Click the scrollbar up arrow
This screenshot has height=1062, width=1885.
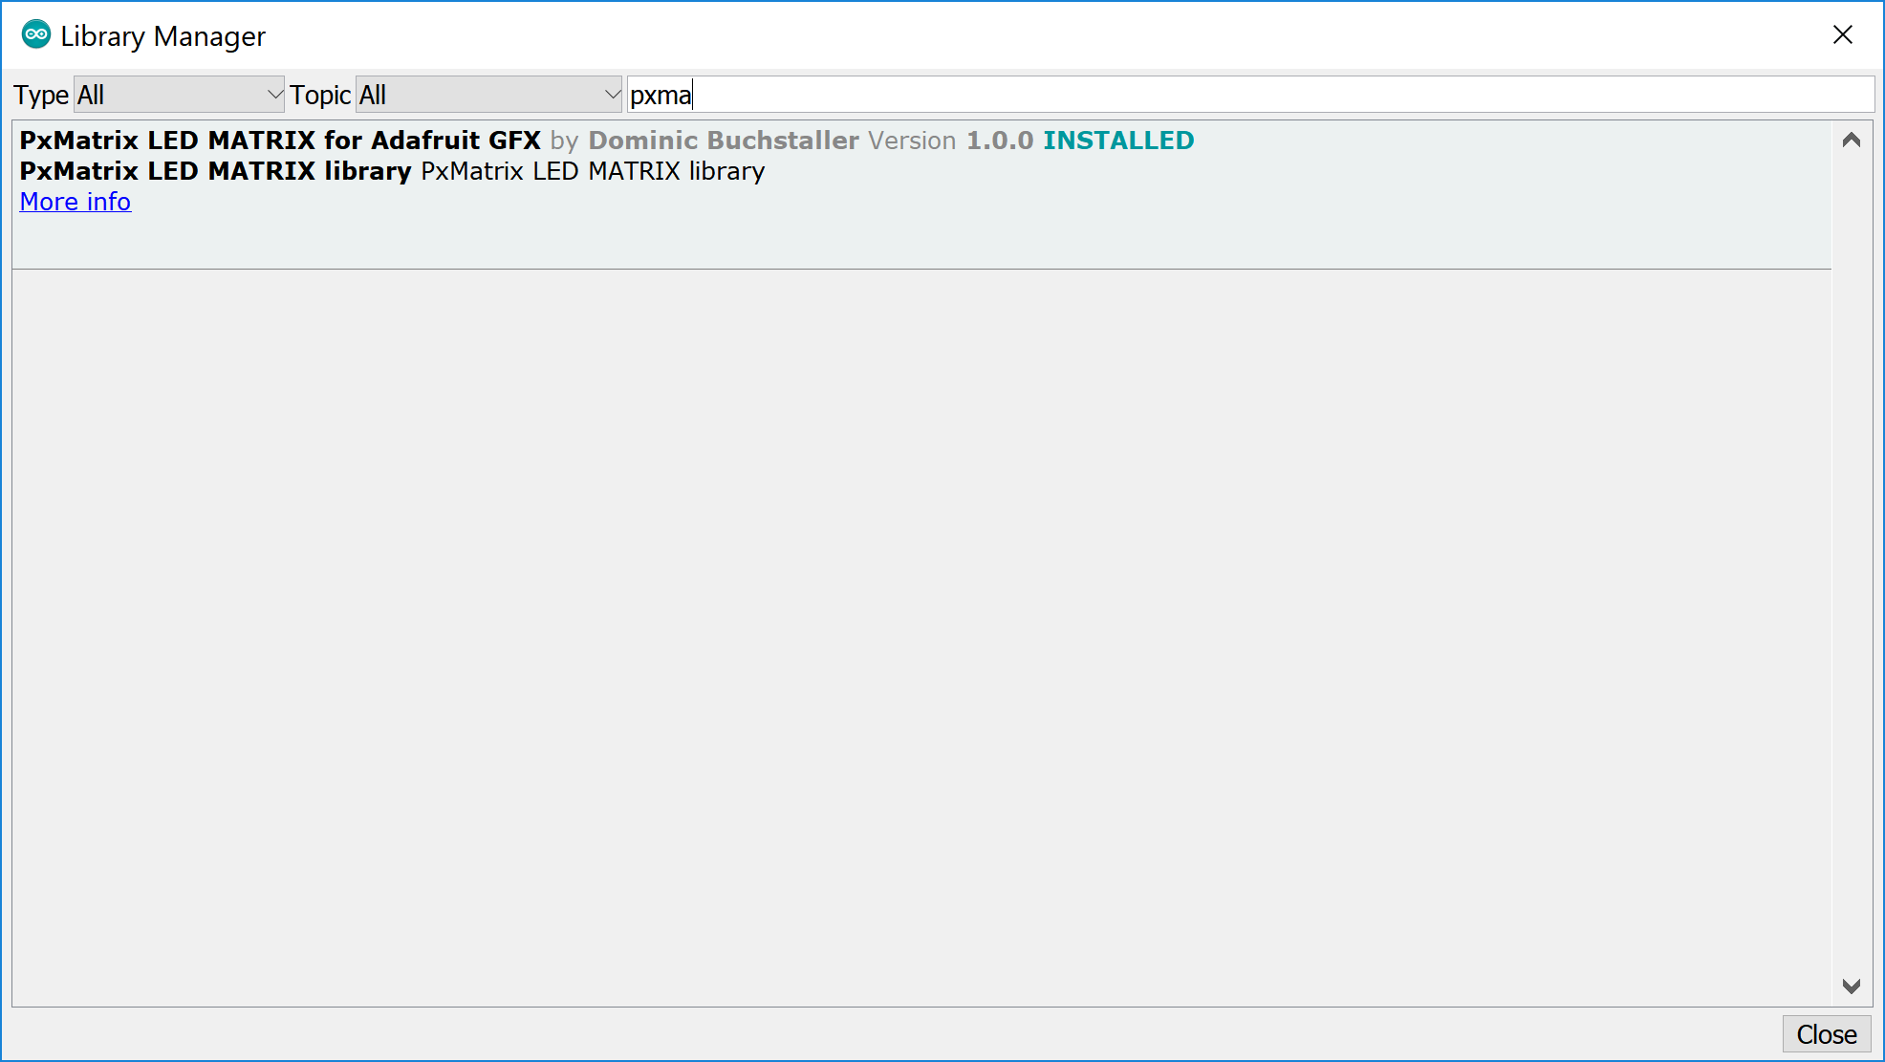[1852, 141]
